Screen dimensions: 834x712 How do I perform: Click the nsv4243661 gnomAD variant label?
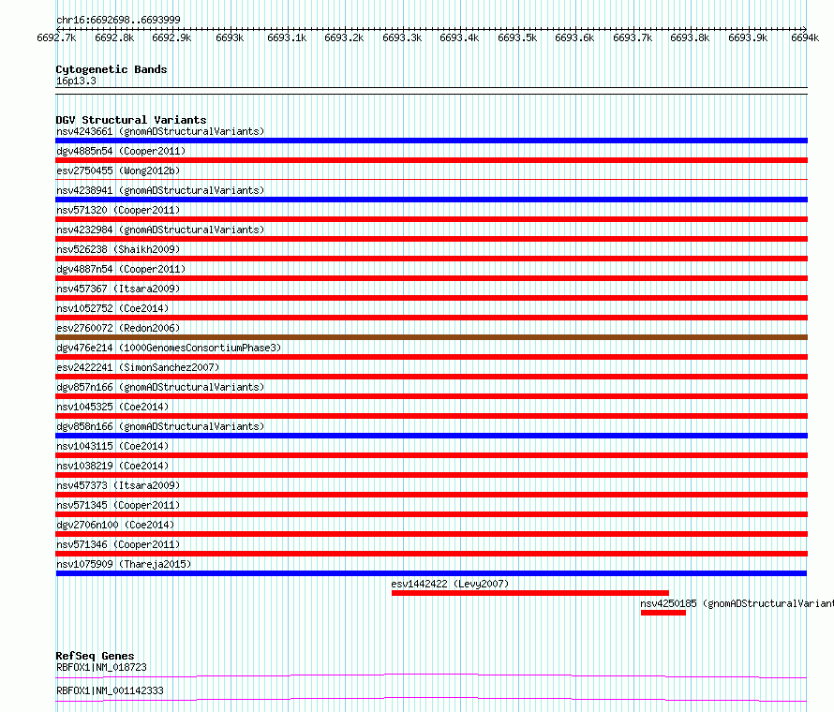click(160, 131)
